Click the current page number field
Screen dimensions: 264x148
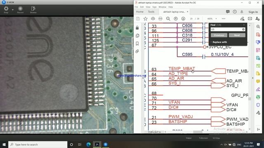191,19
